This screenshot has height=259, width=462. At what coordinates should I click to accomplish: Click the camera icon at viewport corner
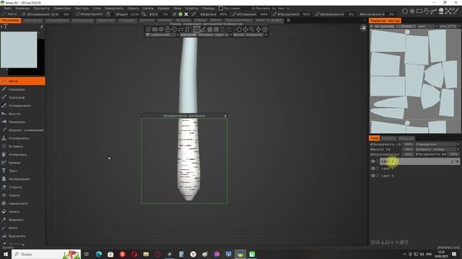coord(363,28)
